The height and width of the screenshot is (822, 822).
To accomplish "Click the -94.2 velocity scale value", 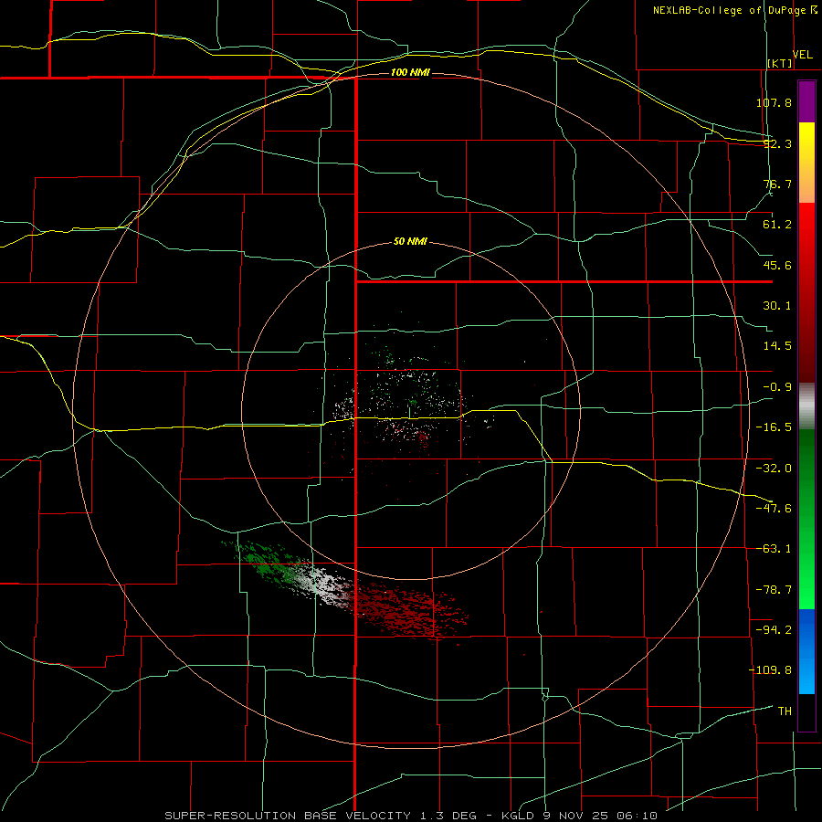I will point(774,630).
